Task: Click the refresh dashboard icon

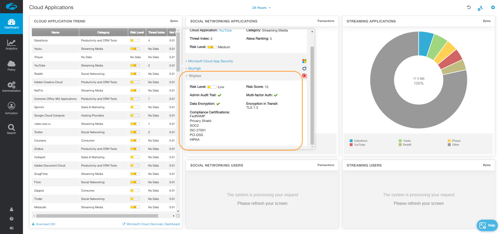Action: (x=469, y=8)
